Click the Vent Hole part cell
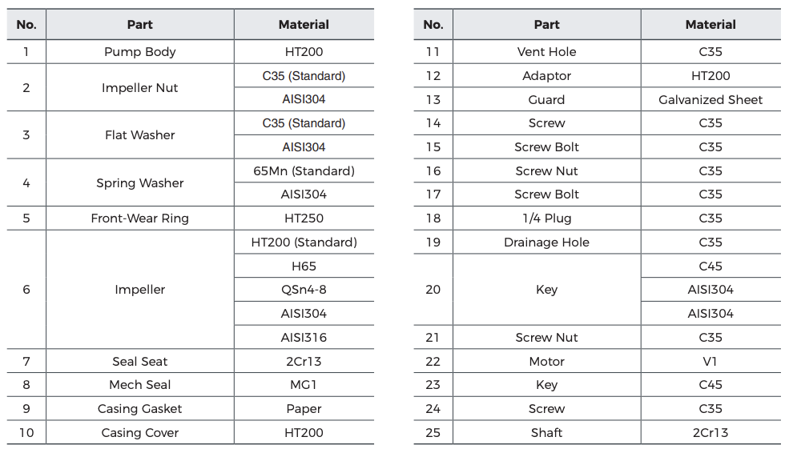 [x=546, y=52]
